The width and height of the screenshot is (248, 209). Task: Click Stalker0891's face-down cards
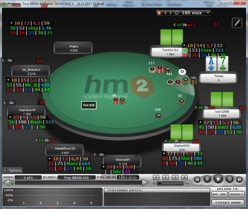[x=182, y=132]
